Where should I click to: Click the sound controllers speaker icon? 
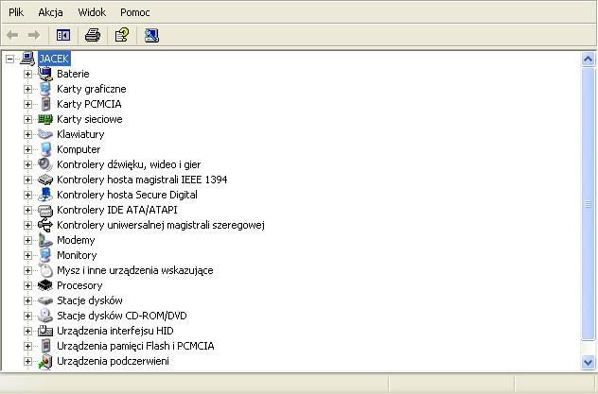click(45, 164)
